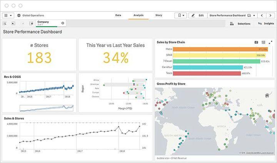The height and width of the screenshot is (163, 277).
Task: Open the Selections tool
Action: 240,23
